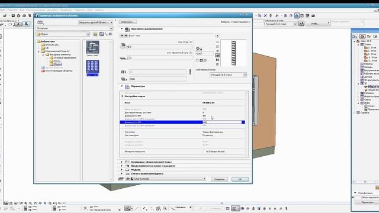Viewport: 379px width, 213px height.
Task: Expand the Смета и выносная надпись section
Action: (x=121, y=173)
